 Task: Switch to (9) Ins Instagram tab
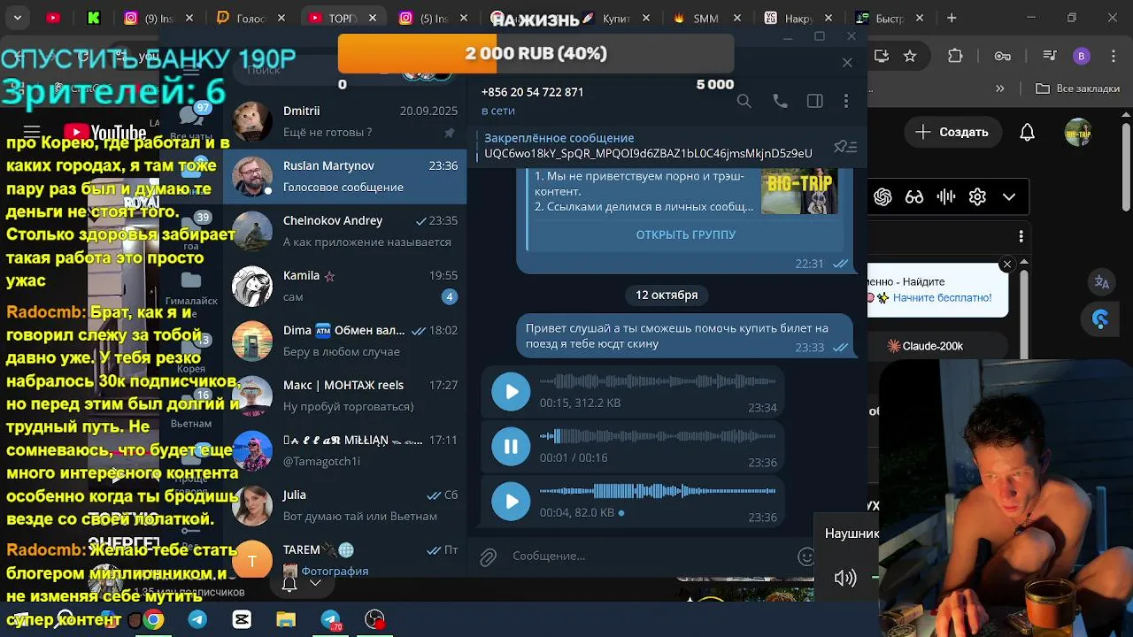tap(159, 18)
